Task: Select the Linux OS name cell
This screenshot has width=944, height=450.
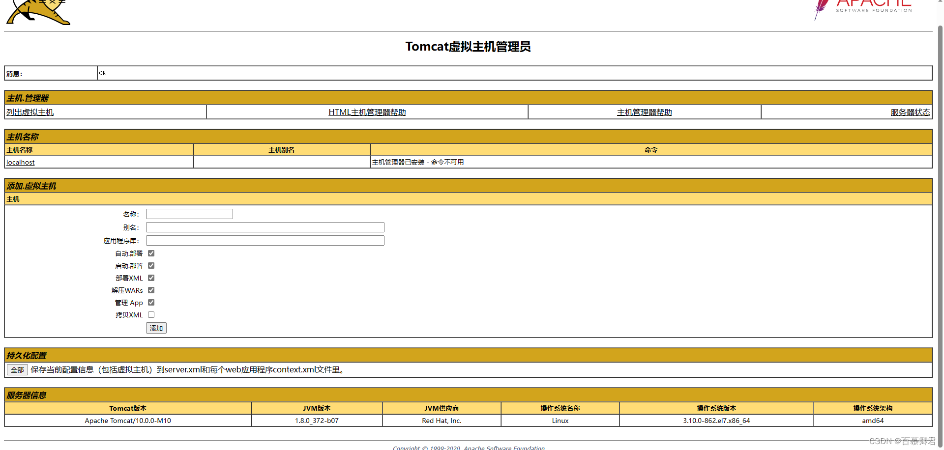Action: click(x=560, y=421)
